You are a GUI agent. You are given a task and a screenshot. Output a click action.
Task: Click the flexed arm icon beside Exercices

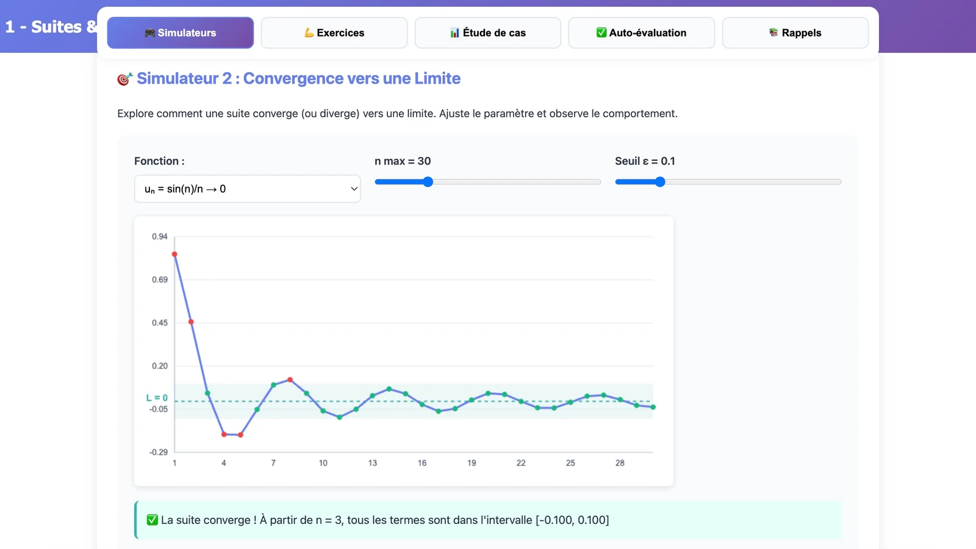pyautogui.click(x=309, y=32)
